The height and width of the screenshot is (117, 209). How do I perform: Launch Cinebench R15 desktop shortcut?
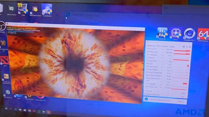pos(189,34)
